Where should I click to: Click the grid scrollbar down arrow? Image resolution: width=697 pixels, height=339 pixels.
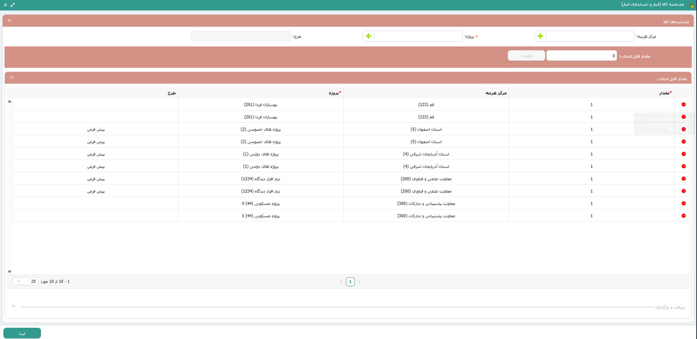pyautogui.click(x=10, y=272)
